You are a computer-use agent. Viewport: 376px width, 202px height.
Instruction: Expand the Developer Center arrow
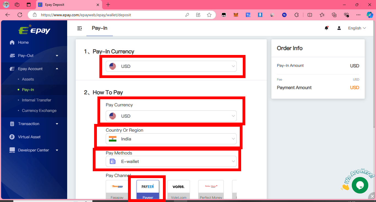(57, 150)
